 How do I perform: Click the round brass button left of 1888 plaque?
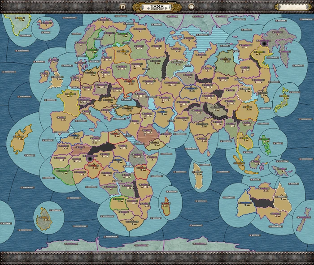pyautogui.click(x=123, y=7)
